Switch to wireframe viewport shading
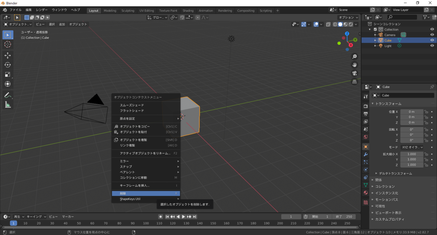437x235 pixels. click(335, 24)
